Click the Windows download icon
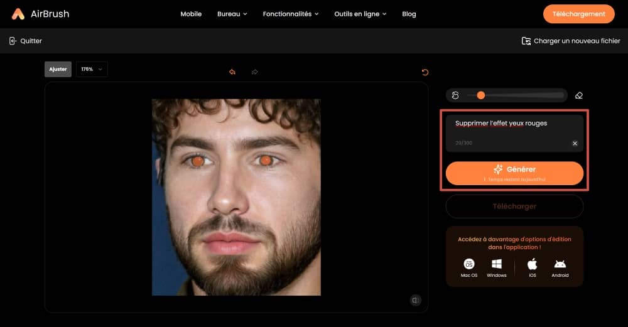628x327 pixels. coord(497,264)
